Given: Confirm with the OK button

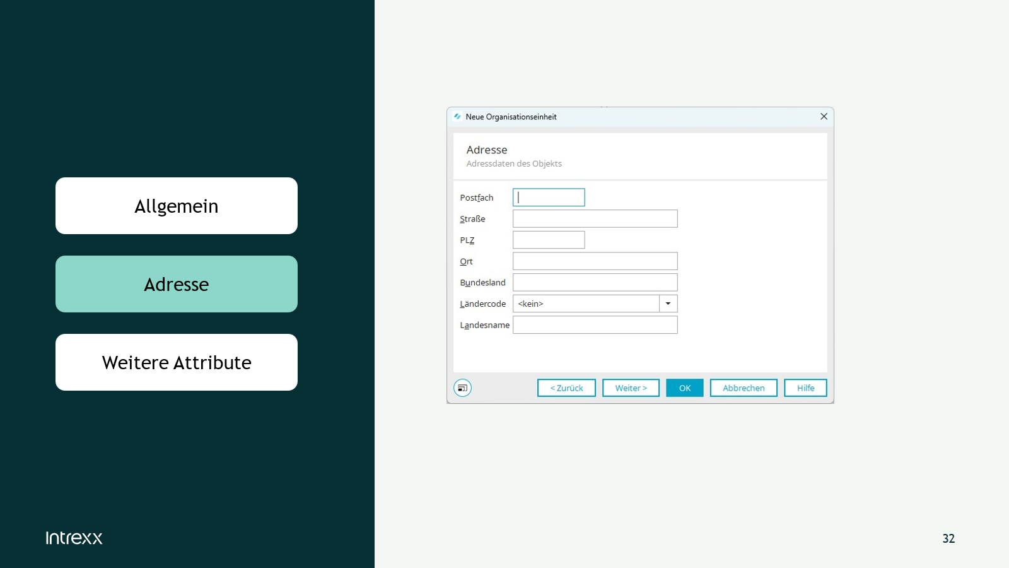Looking at the screenshot, I should click(x=685, y=388).
